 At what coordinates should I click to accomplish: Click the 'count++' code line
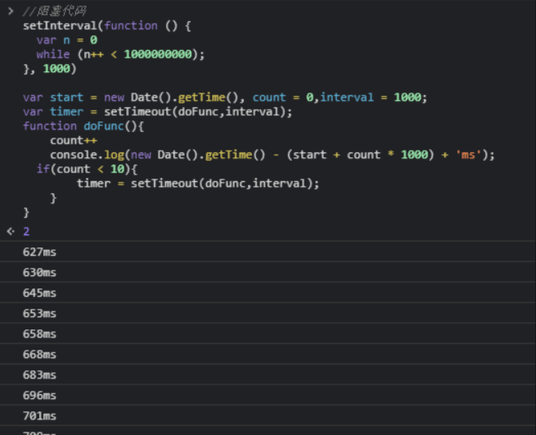pos(74,141)
